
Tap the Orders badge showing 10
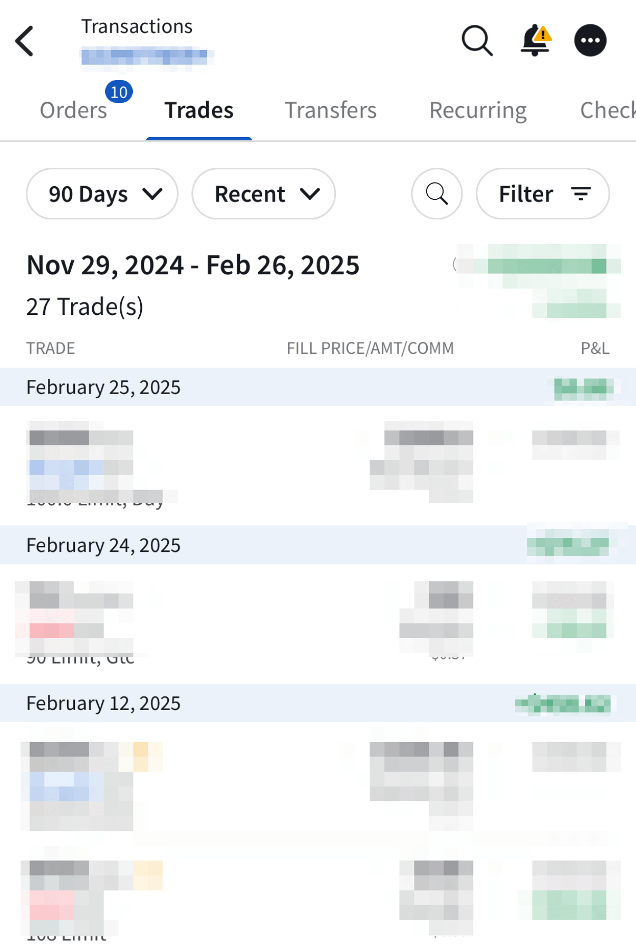pos(119,92)
